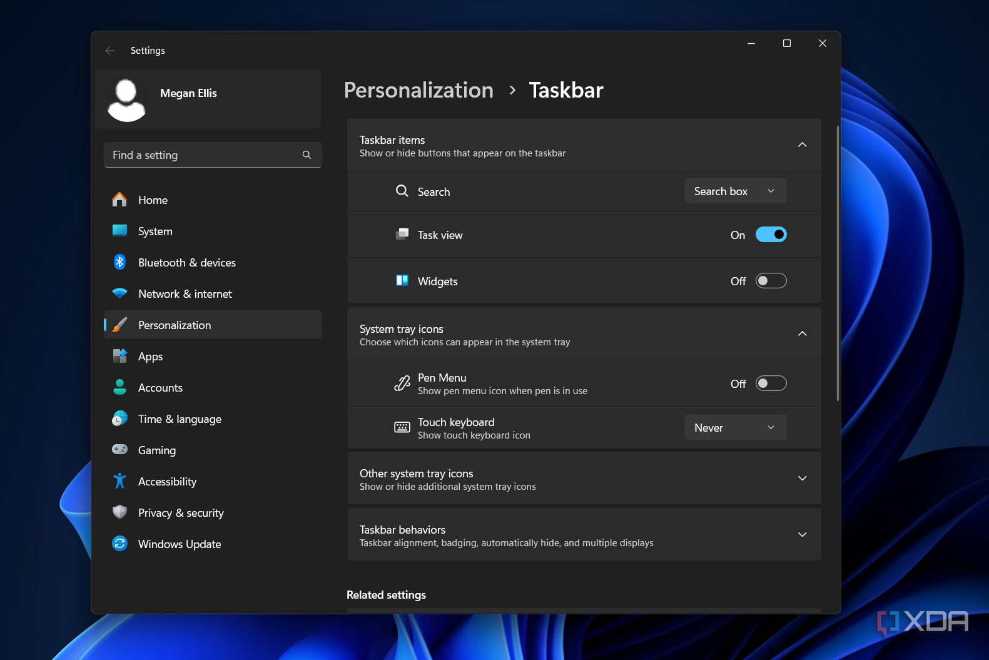Click the back arrow beside Settings title

click(110, 51)
